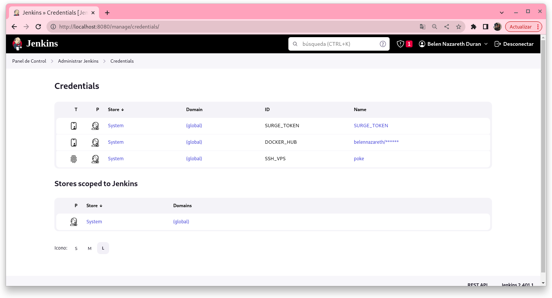Open the Chrome three-dot menu
This screenshot has width=552, height=298.
(x=538, y=27)
